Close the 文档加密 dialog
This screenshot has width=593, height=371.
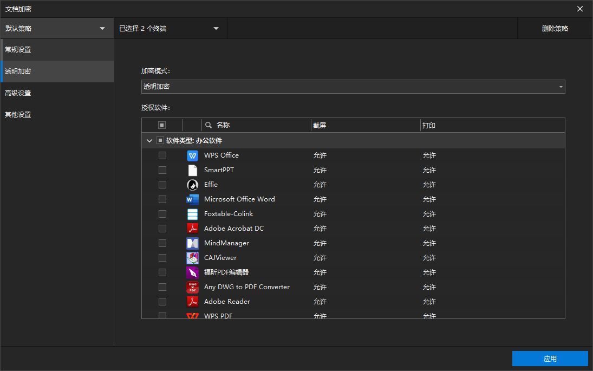[x=580, y=9]
